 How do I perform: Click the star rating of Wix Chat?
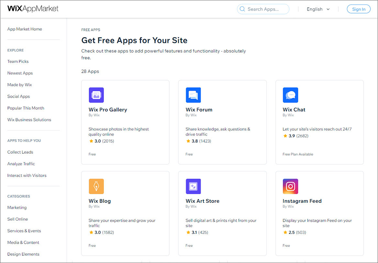296,136
